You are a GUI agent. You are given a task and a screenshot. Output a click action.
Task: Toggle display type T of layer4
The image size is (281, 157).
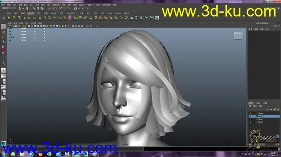(254, 119)
